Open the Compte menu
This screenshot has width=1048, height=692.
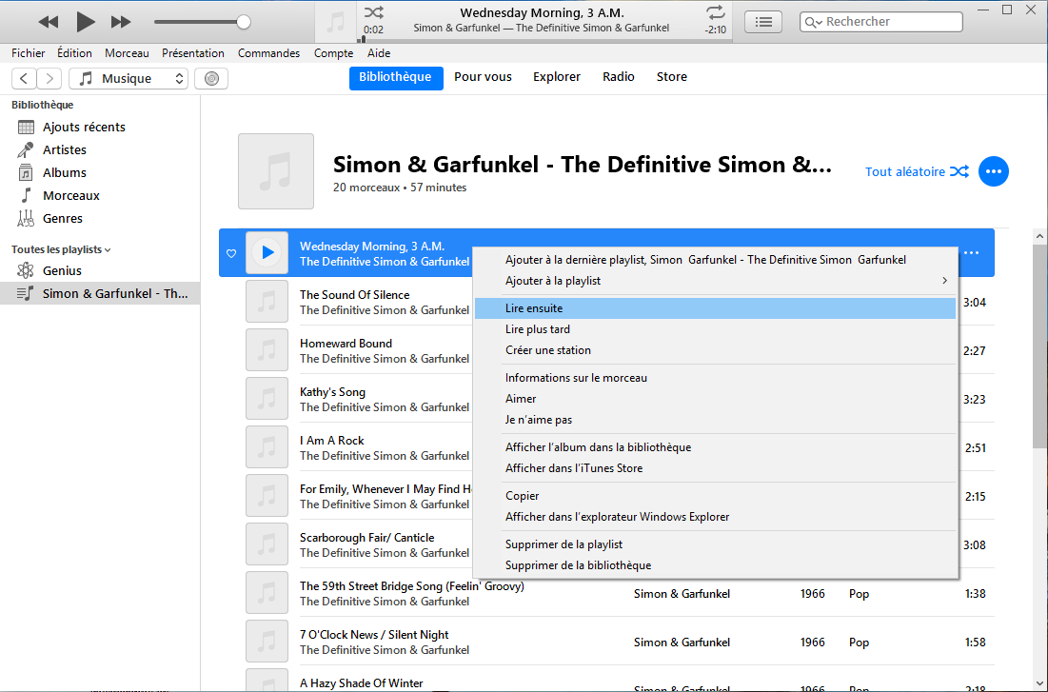[333, 52]
